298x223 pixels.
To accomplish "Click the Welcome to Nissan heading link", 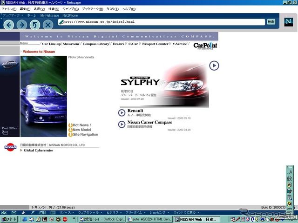I will 39,52.
